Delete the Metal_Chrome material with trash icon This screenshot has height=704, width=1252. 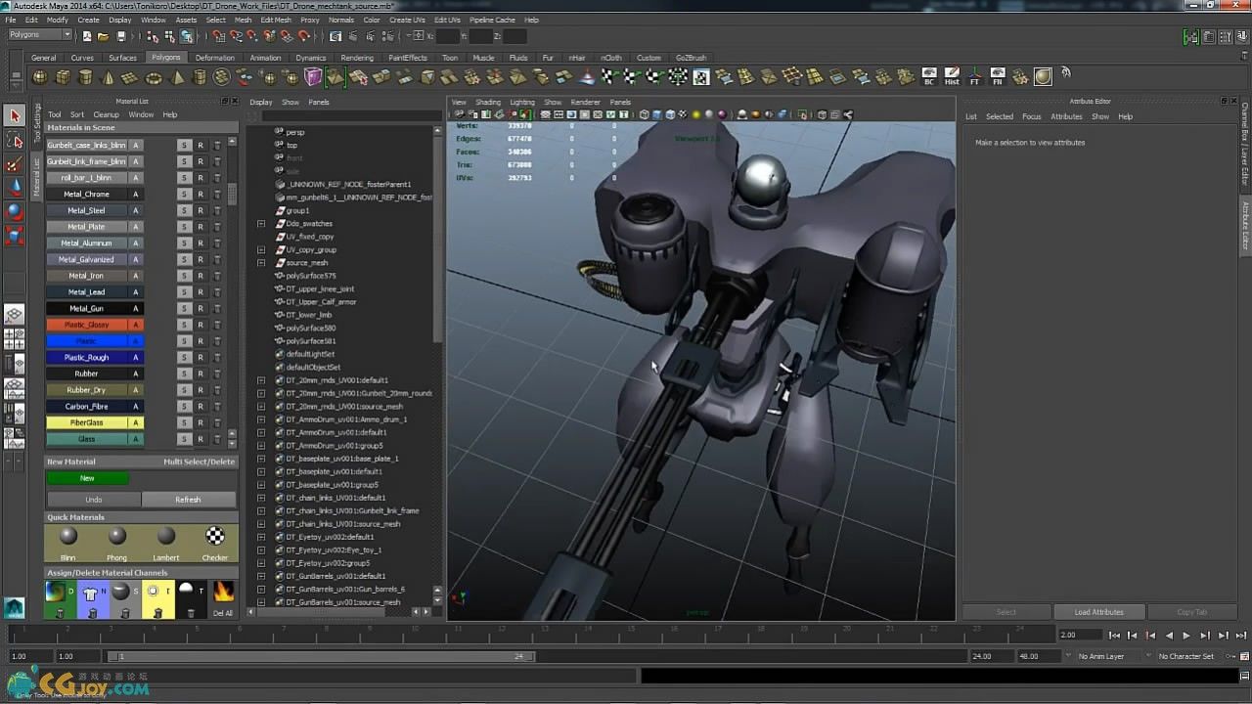pyautogui.click(x=217, y=194)
